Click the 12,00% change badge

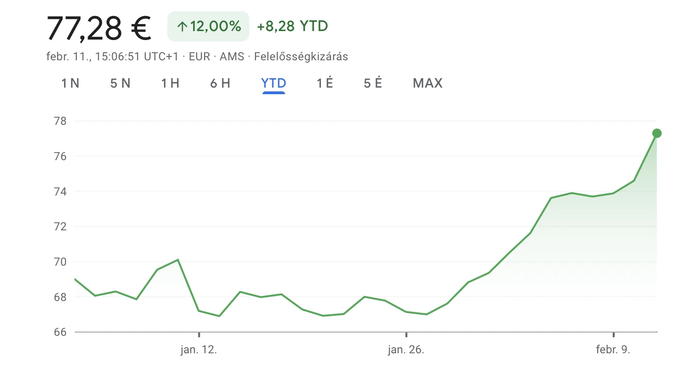coord(208,26)
